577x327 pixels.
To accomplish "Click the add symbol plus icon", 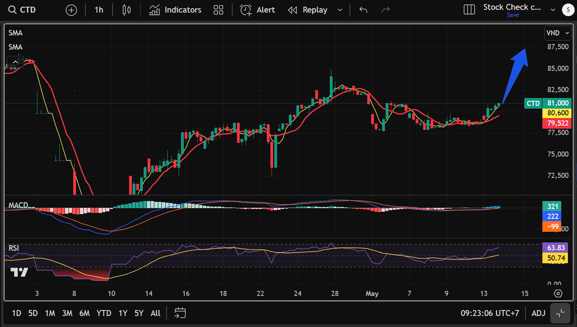I will pyautogui.click(x=71, y=10).
